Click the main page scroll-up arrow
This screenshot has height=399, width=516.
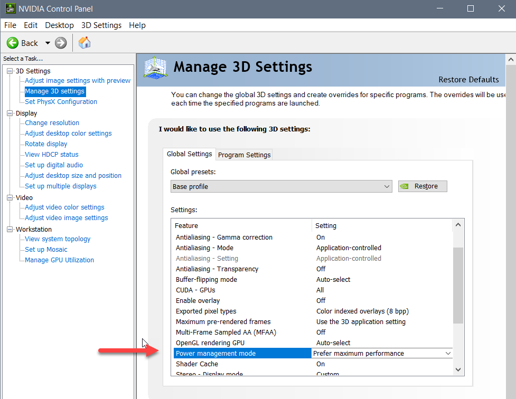[x=511, y=60]
